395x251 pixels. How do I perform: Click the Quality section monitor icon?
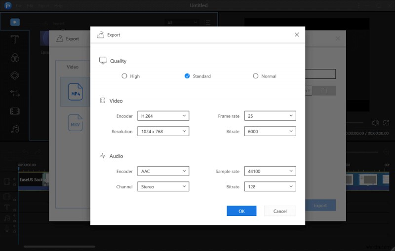(103, 60)
